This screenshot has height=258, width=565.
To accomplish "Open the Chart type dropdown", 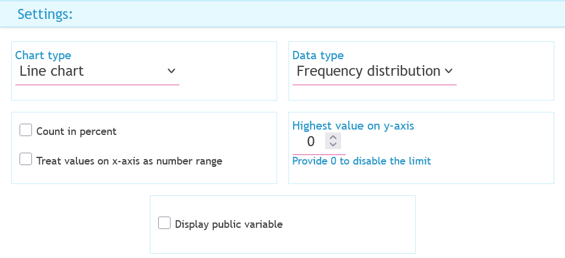I will 97,72.
